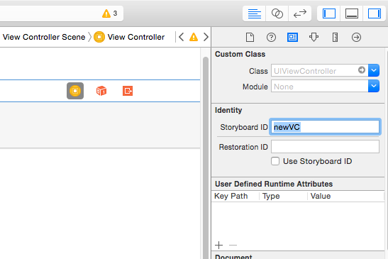Go to the next issue arrow
The image size is (388, 259).
point(206,37)
